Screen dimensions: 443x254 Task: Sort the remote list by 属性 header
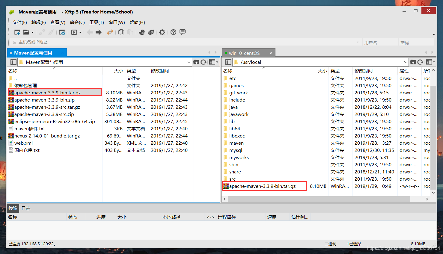pyautogui.click(x=409, y=71)
